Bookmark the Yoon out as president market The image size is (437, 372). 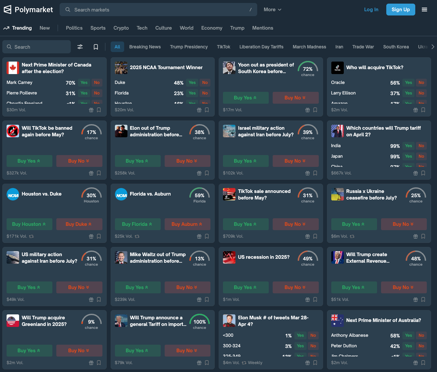[315, 110]
